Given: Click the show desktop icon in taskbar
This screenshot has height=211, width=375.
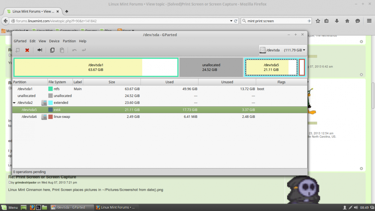Looking at the screenshot, I should point(23,207).
